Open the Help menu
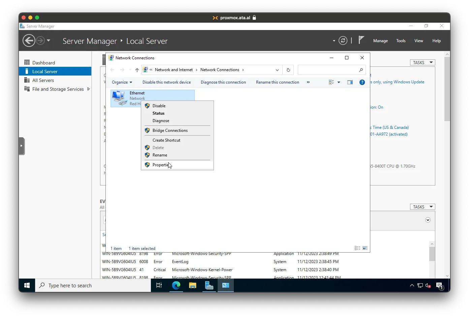 pyautogui.click(x=437, y=41)
